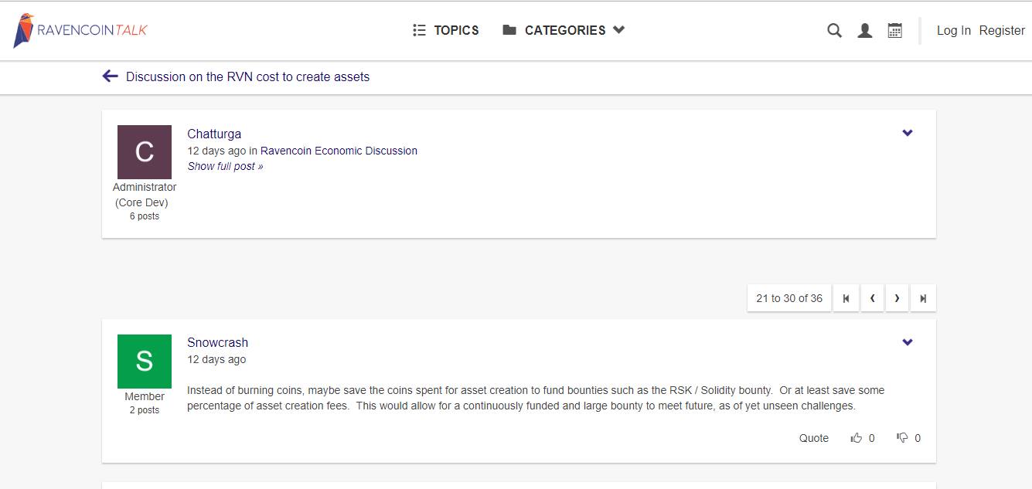Open the user profile icon
The height and width of the screenshot is (489, 1032).
coord(865,31)
